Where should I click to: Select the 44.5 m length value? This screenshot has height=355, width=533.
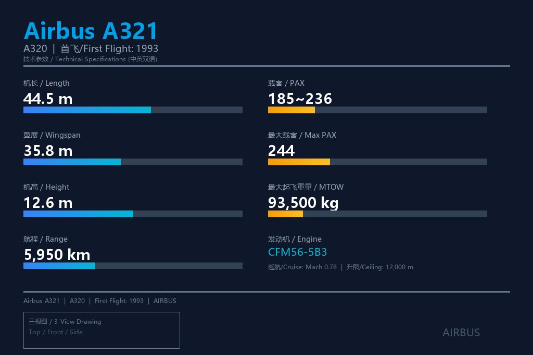[x=48, y=99]
